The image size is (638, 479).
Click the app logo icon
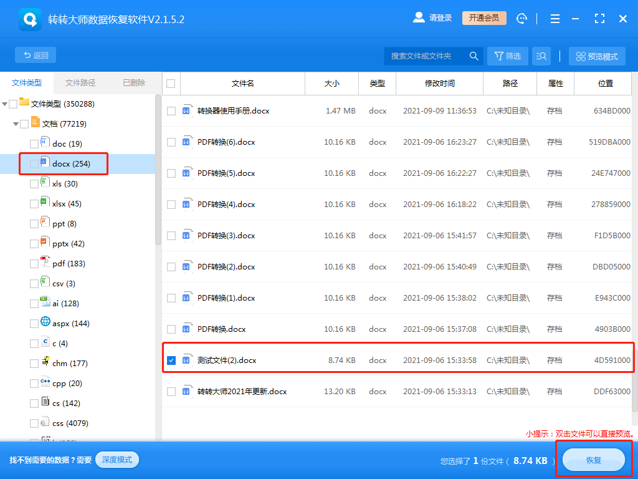coord(30,19)
